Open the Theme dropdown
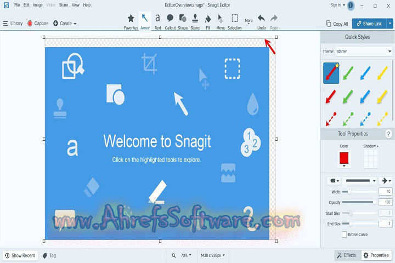Screen dimensions: 395x263 click(364, 52)
